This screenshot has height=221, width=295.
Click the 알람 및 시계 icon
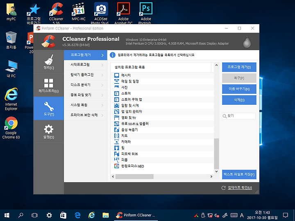click(117, 106)
